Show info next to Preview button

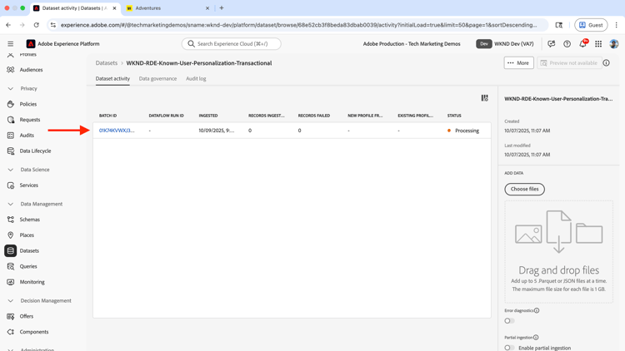tap(607, 63)
